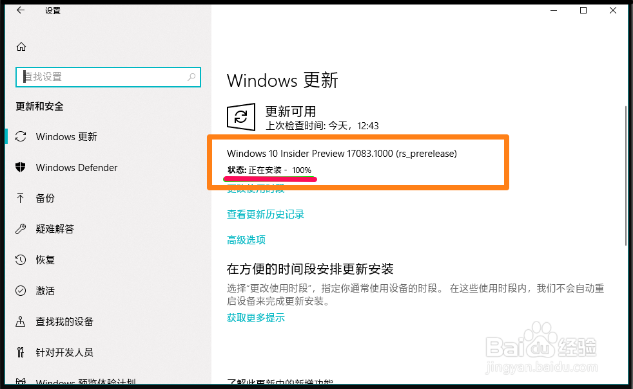Viewport: 633px width, 389px height.
Task: Click the vertical scrollbar on right side
Action: click(626, 175)
